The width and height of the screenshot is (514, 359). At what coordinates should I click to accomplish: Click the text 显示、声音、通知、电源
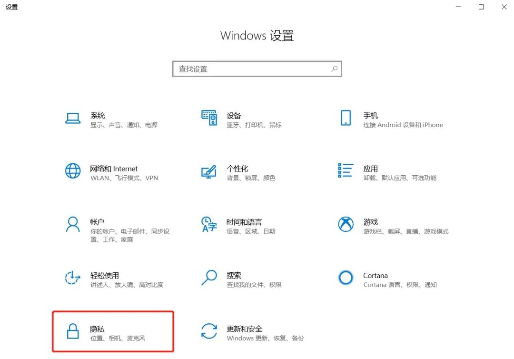(x=124, y=125)
